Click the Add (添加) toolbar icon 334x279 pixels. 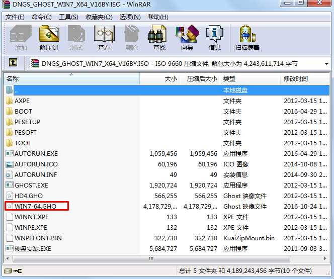tap(21, 38)
